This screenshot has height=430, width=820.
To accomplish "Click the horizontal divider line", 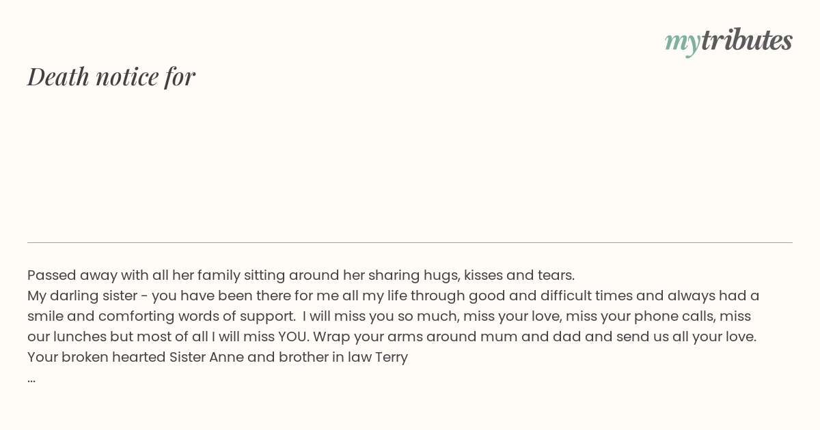I will pyautogui.click(x=410, y=242).
